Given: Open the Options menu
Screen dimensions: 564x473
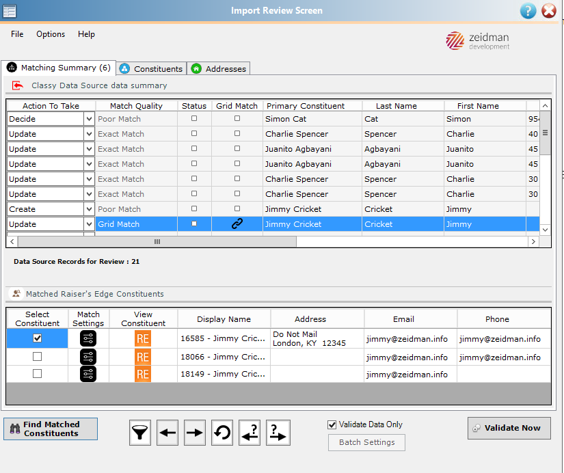Looking at the screenshot, I should pyautogui.click(x=51, y=34).
